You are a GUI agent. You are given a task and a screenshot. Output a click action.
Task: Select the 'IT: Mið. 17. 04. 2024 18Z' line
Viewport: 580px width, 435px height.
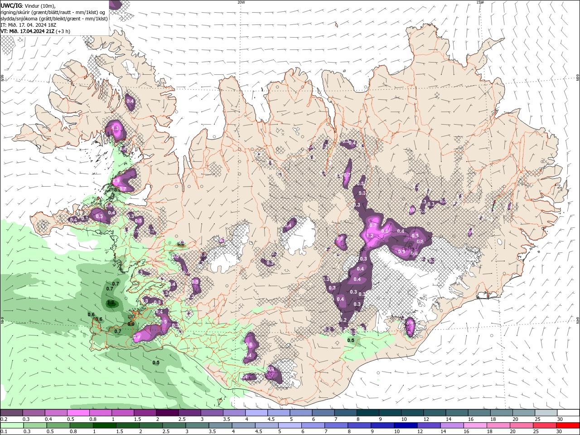point(29,25)
